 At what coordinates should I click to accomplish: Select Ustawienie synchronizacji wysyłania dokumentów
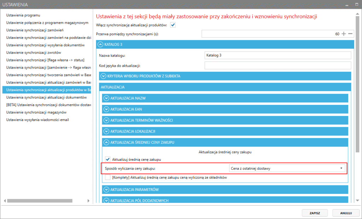tap(46, 45)
